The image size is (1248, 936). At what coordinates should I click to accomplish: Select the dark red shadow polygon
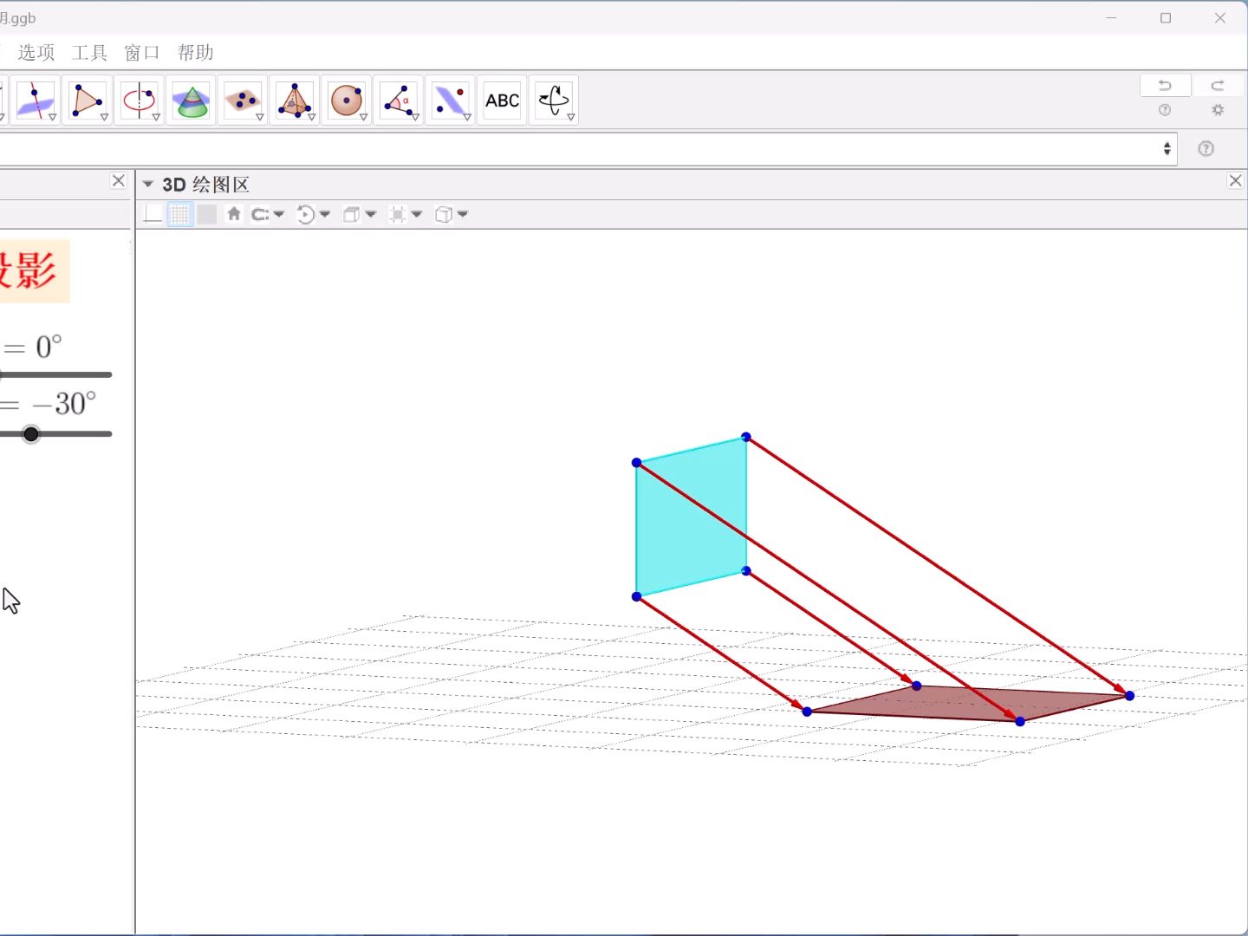(968, 704)
